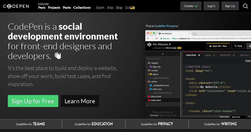Viewport: 251px width, 132px height.
Task: Click the green Sign Up for Free button
Action: [33, 101]
